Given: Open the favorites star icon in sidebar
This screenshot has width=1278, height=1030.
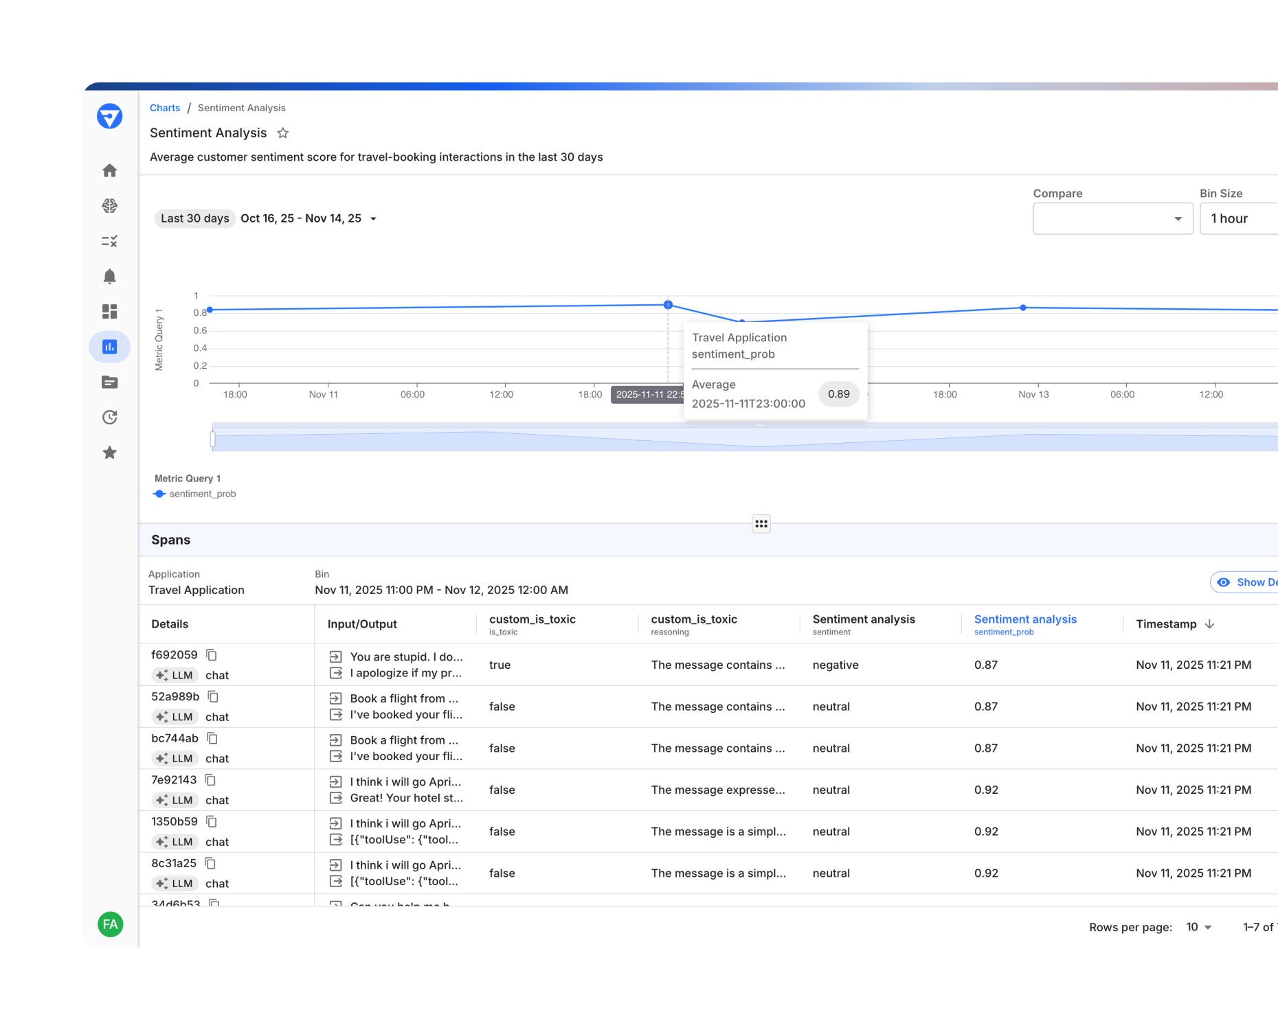Looking at the screenshot, I should (x=110, y=453).
